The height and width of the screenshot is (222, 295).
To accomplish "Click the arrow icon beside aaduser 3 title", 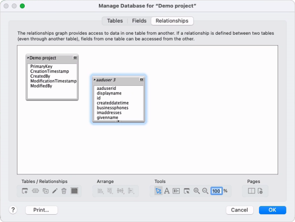I will 95,80.
